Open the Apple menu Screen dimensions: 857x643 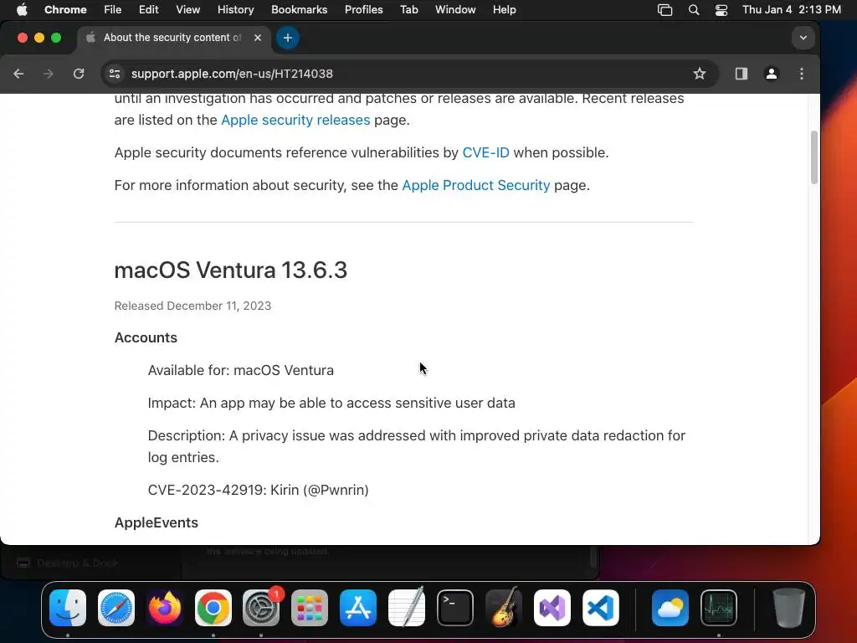click(22, 10)
